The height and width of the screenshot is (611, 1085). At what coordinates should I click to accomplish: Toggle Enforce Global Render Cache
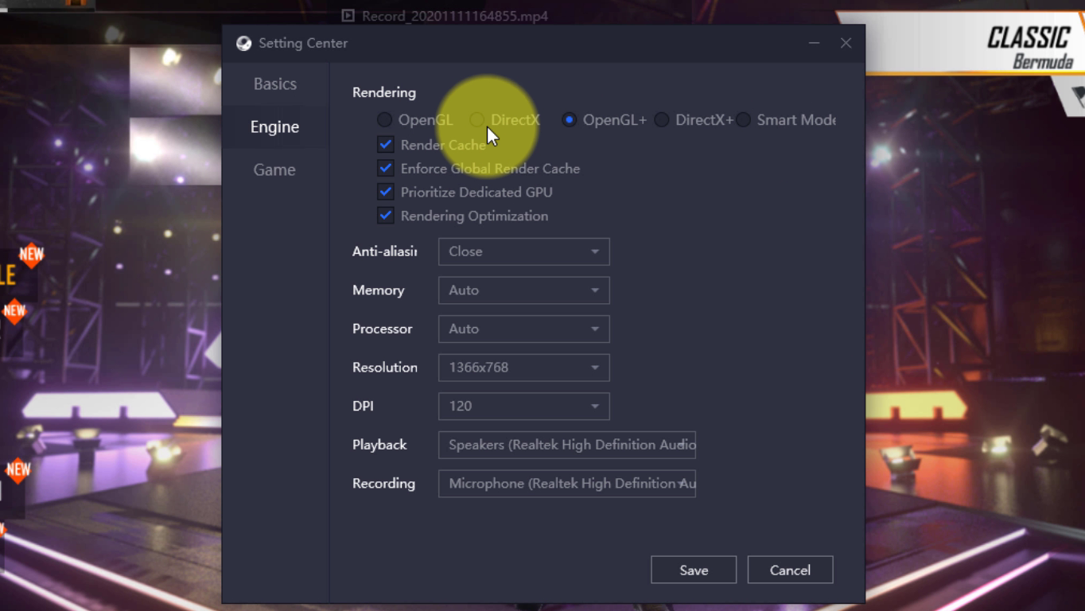(386, 169)
